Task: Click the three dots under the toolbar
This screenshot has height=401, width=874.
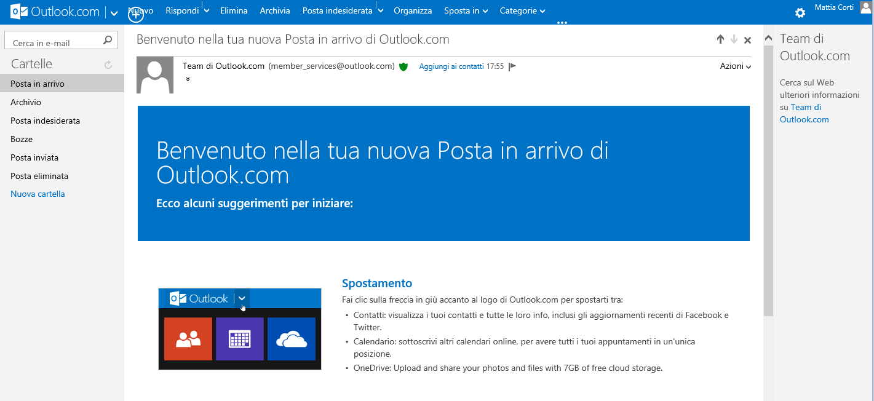Action: [562, 23]
